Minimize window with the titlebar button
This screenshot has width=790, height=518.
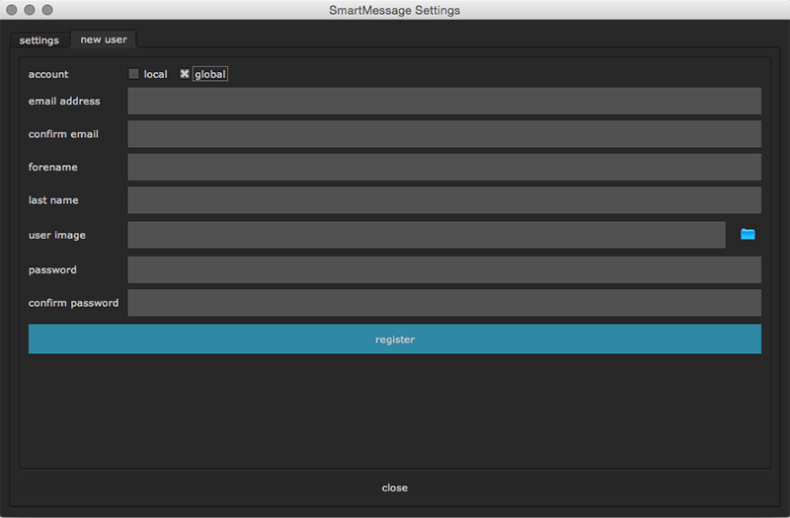coord(30,10)
